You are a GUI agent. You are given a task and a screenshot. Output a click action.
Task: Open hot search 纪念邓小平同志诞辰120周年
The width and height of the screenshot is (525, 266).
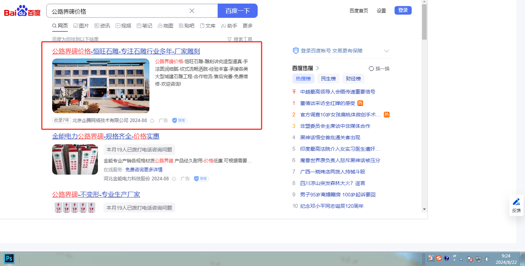click(x=332, y=206)
